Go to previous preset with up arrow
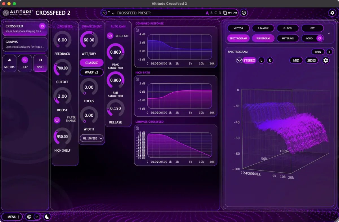The width and height of the screenshot is (339, 222). tap(109, 12)
